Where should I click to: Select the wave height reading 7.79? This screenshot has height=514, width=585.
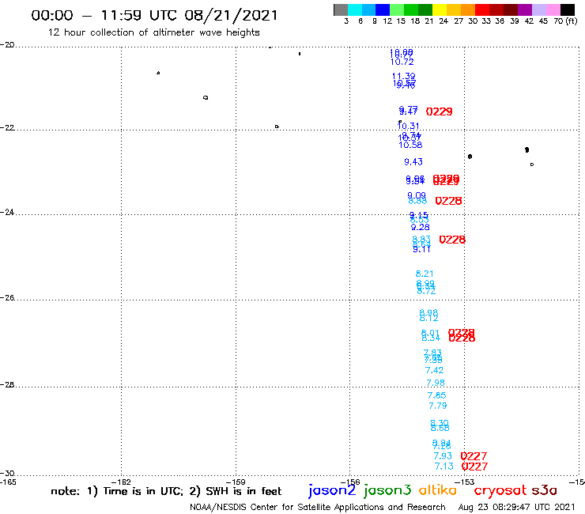[438, 406]
